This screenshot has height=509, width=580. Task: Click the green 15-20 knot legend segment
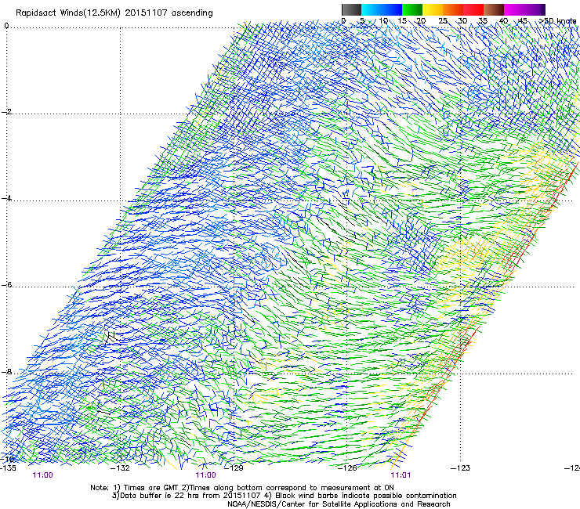click(x=412, y=9)
